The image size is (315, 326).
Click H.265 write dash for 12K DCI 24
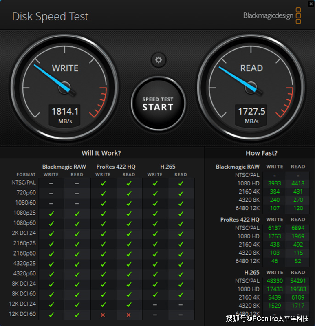click(x=155, y=304)
